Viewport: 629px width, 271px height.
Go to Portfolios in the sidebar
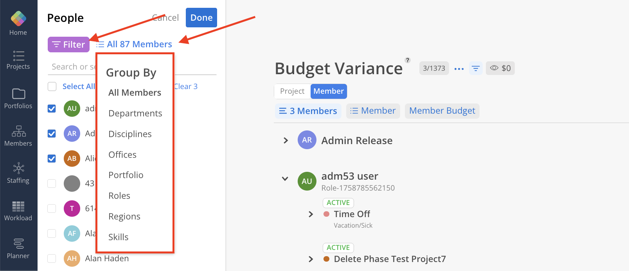(x=18, y=98)
